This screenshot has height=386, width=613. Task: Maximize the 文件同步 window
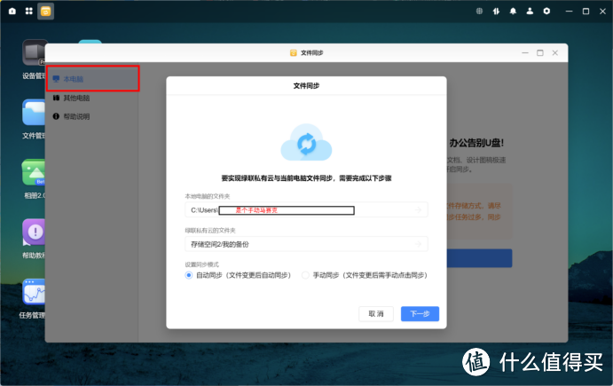click(540, 52)
